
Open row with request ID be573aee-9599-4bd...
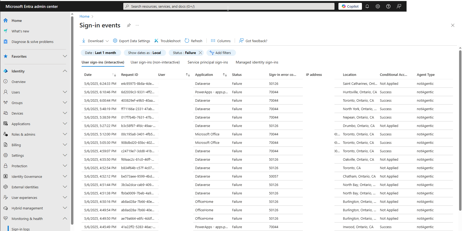[267, 176]
